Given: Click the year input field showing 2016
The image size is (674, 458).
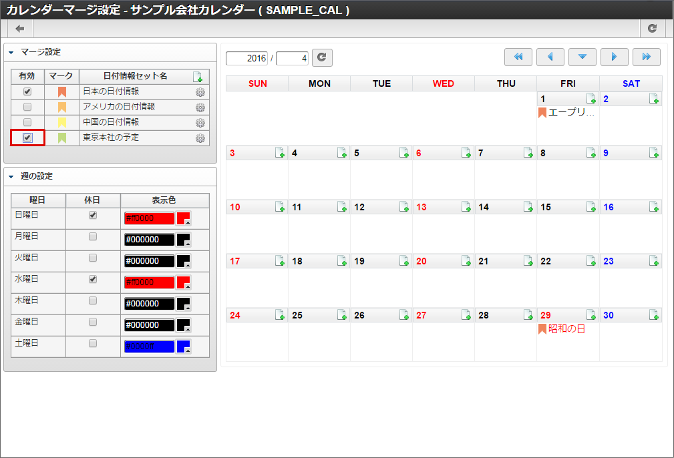Looking at the screenshot, I should coord(247,58).
